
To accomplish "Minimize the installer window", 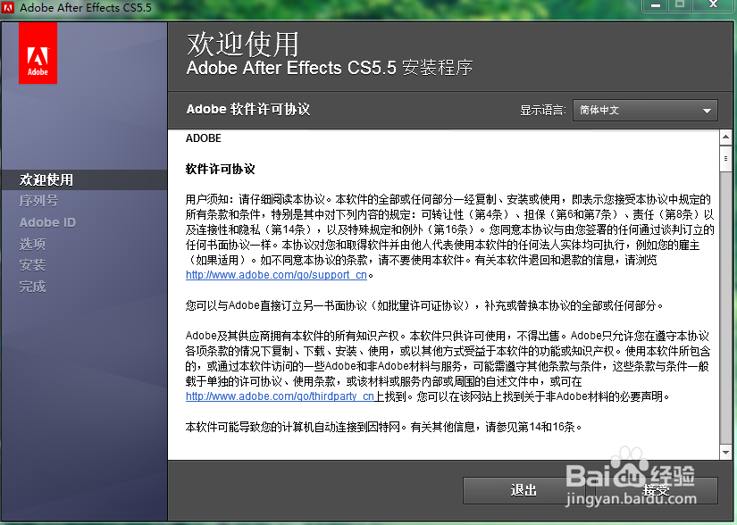I will (x=656, y=5).
